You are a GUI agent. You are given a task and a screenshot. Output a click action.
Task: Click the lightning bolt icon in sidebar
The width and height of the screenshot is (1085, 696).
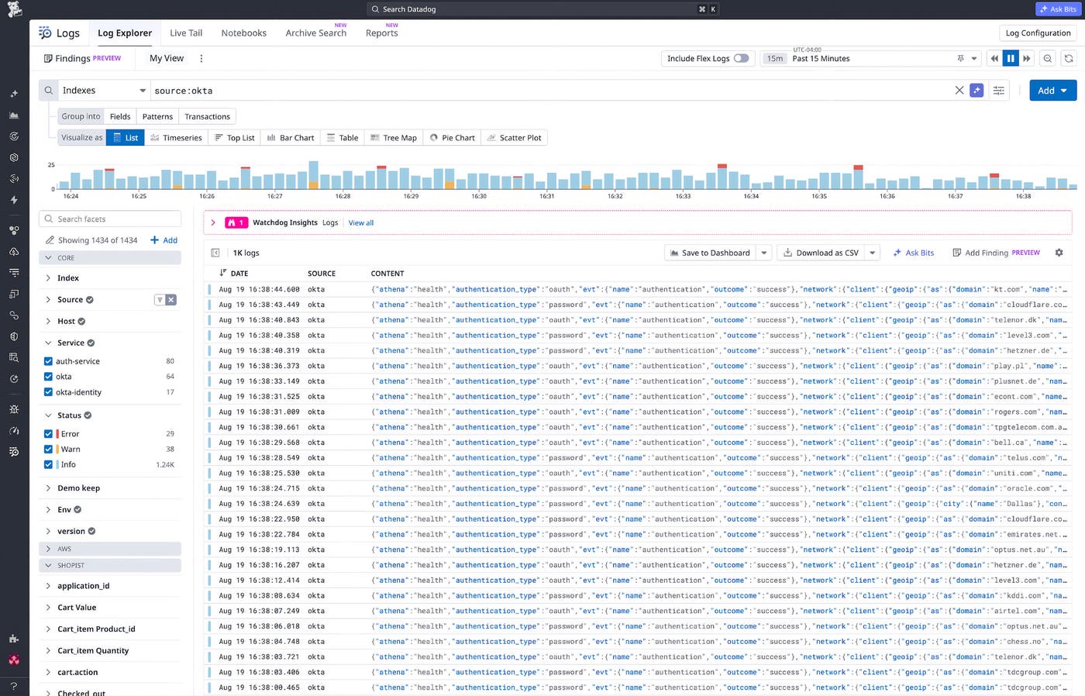pyautogui.click(x=14, y=200)
